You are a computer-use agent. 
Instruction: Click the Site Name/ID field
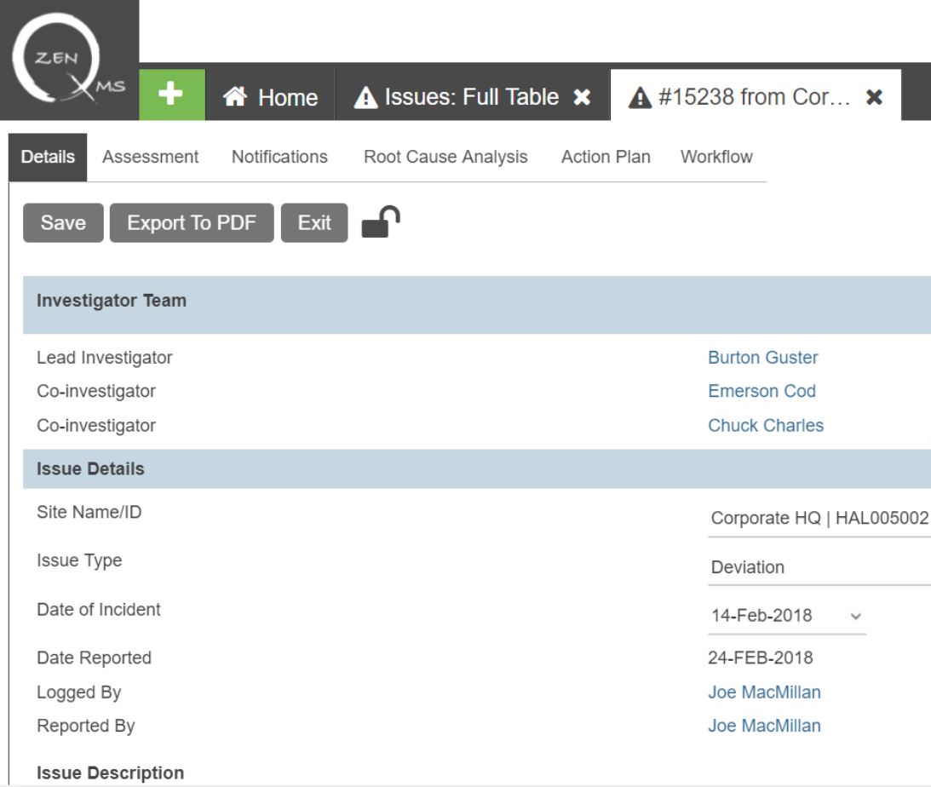[x=818, y=519]
